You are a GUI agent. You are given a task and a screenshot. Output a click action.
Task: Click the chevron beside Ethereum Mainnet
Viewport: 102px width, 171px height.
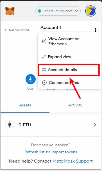click(76, 11)
